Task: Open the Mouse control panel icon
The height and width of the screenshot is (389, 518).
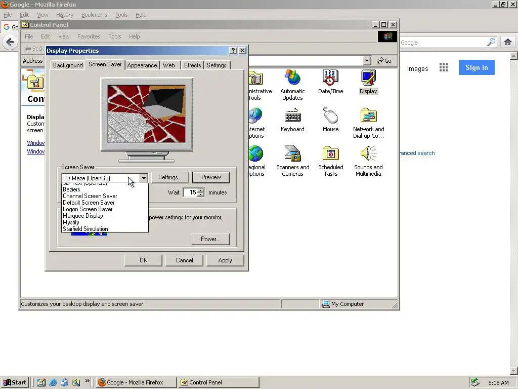Action: 330,120
